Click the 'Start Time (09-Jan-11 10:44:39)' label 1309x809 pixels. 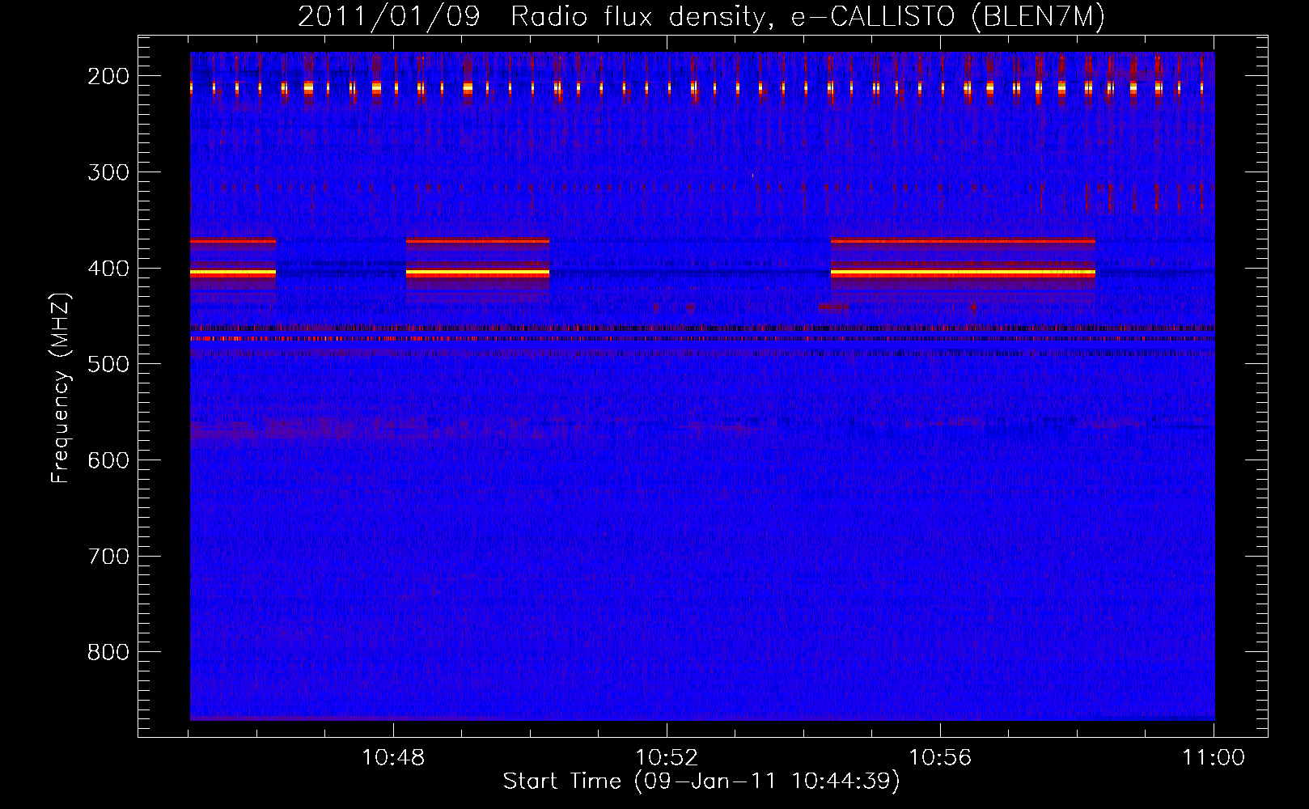point(701,781)
